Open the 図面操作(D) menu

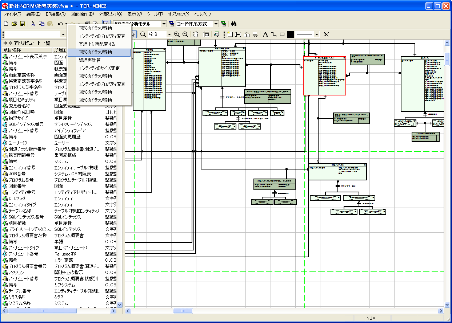tap(82, 14)
